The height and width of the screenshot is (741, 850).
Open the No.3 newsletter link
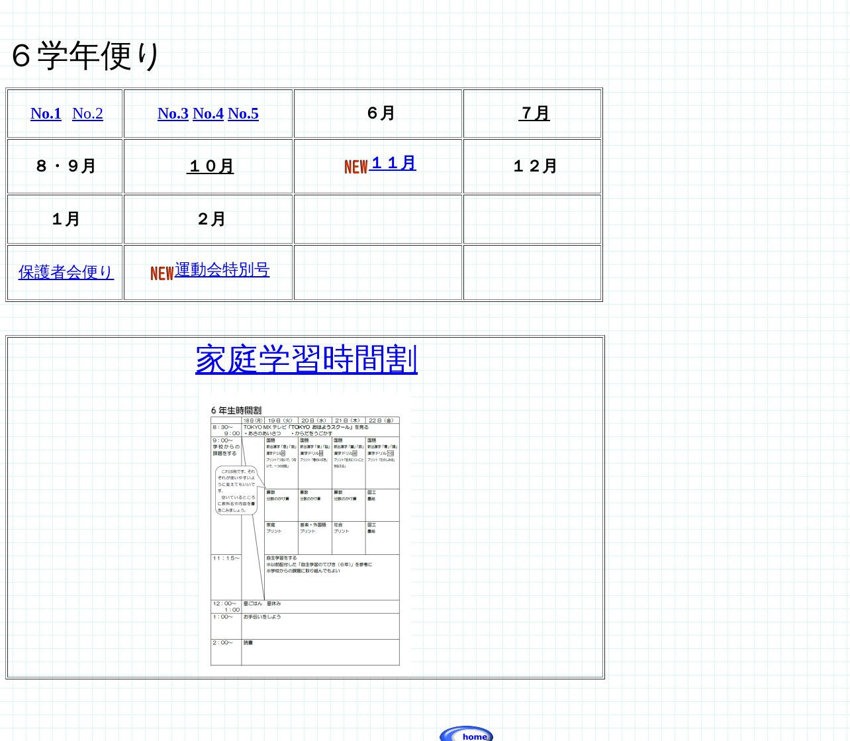pyautogui.click(x=173, y=113)
